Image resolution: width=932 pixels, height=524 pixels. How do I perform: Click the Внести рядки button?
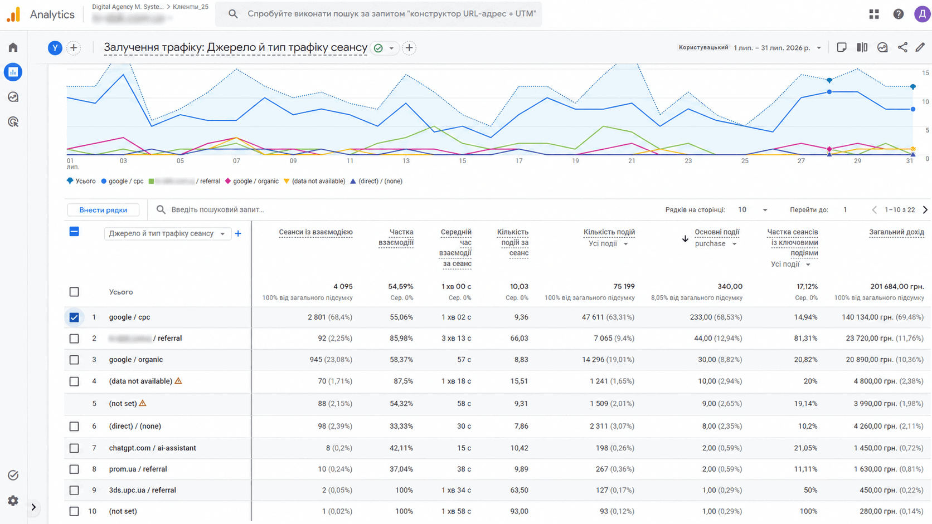coord(103,210)
